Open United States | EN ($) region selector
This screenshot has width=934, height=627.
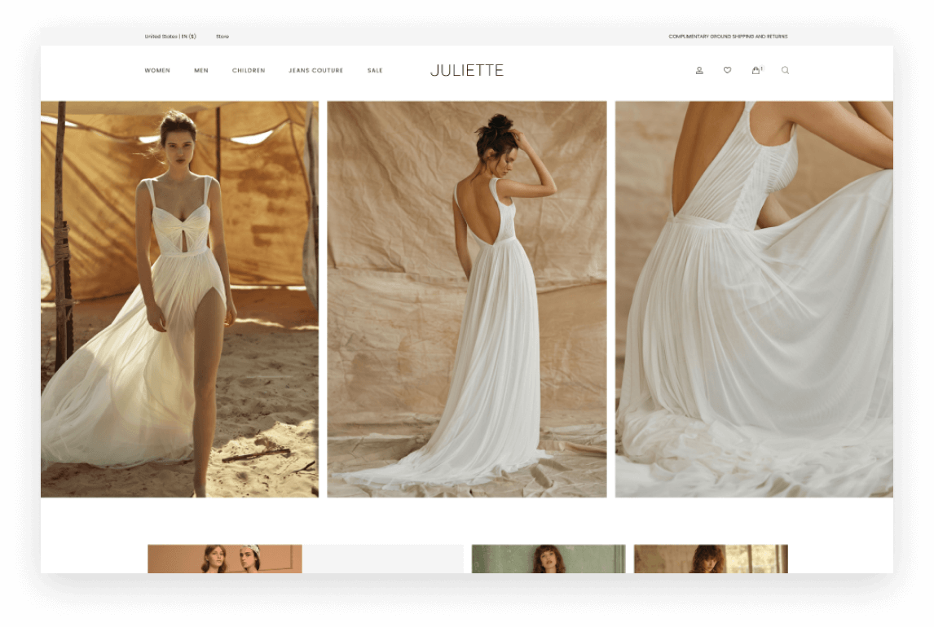pos(170,37)
